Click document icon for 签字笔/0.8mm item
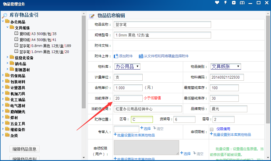Image resolution: width=271 pixels, height=161 pixels. click(x=16, y=45)
